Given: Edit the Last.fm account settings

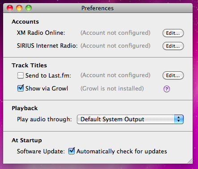Looking at the screenshot, I should pos(173,75).
